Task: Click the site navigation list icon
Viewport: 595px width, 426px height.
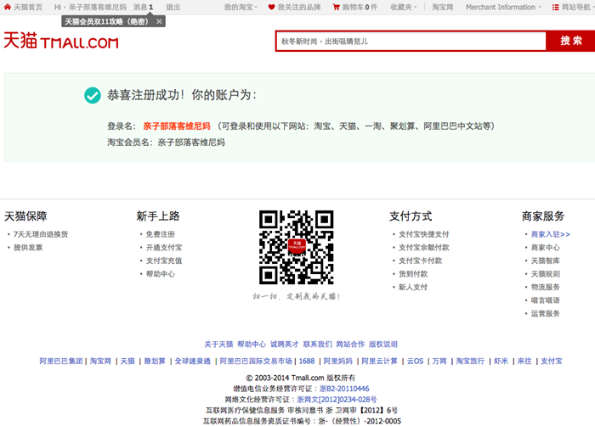Action: point(556,7)
